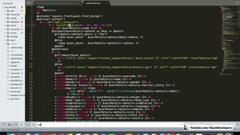Click the .editorconfig file icon
The image size is (240, 135).
8,48
